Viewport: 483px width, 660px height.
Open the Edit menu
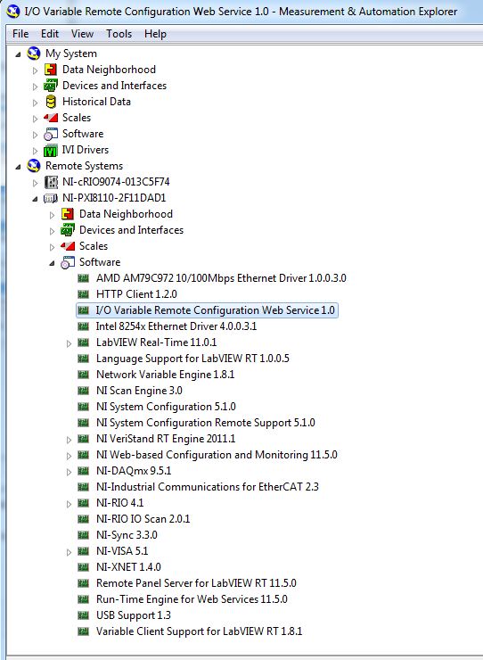[50, 34]
